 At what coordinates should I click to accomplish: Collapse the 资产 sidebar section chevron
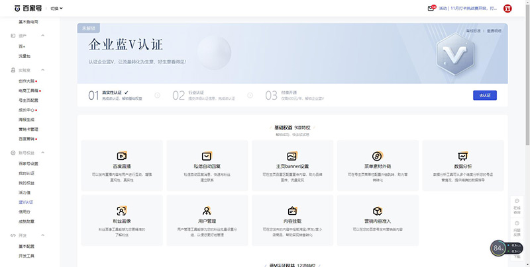[x=42, y=36]
